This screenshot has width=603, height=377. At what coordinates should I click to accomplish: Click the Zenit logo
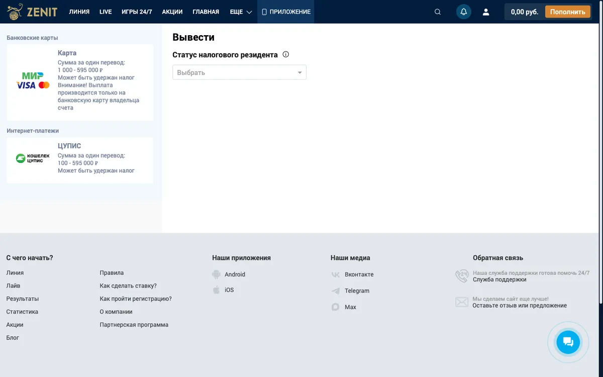(x=33, y=12)
